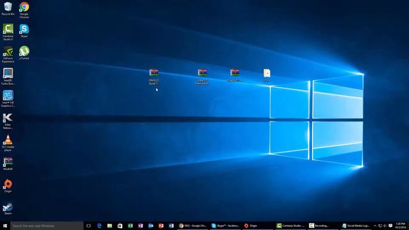Launch Google Chrome from the desktop
Viewport: 409px width, 230px height.
click(24, 10)
